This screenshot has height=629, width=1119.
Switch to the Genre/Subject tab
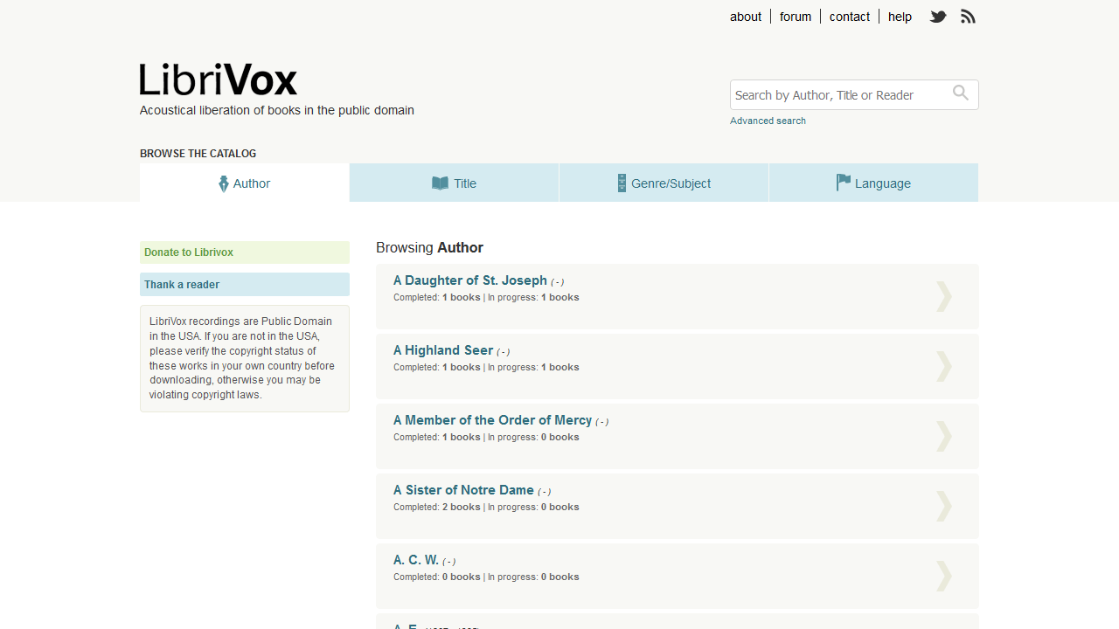pyautogui.click(x=664, y=183)
